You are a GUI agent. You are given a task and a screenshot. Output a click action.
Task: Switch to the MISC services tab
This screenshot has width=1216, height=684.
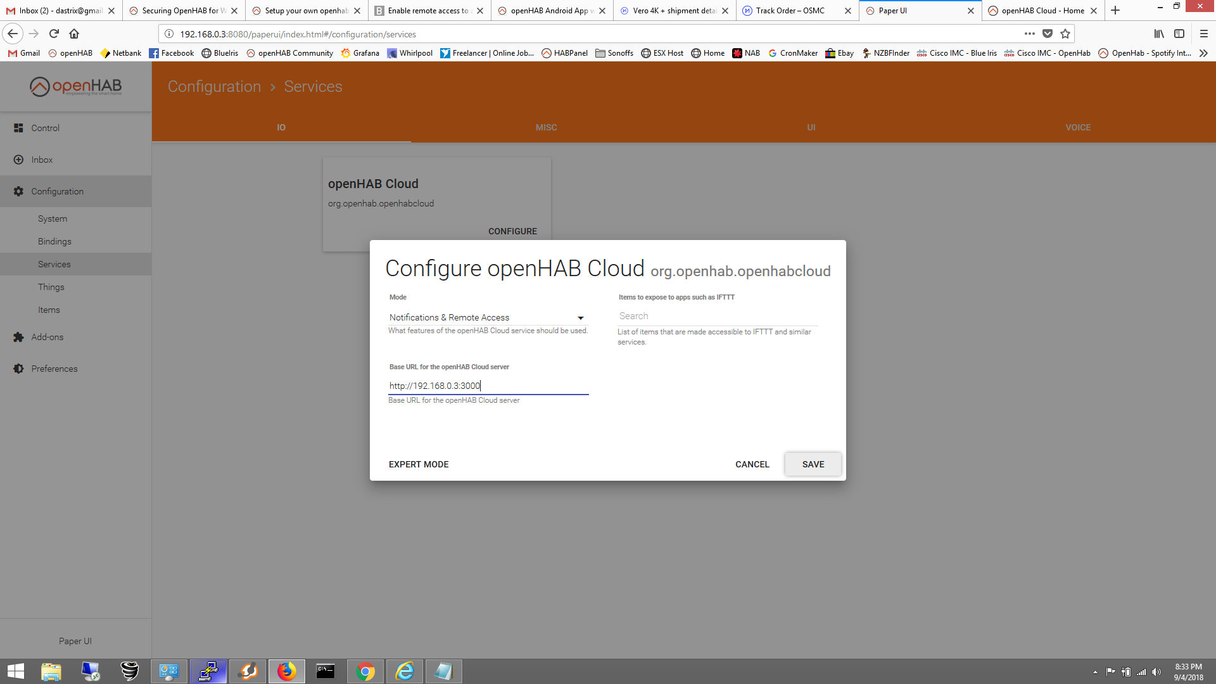point(546,127)
